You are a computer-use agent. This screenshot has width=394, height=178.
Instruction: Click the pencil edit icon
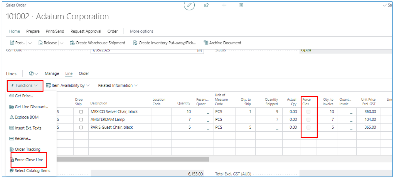pos(189,5)
